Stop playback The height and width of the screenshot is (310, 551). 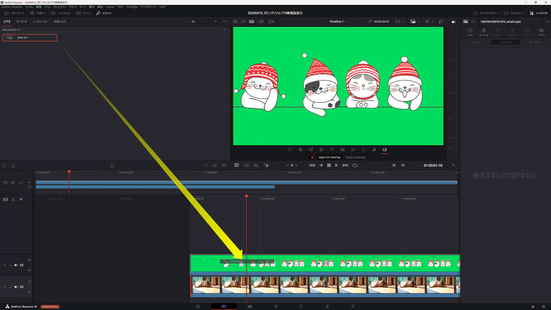click(x=329, y=165)
